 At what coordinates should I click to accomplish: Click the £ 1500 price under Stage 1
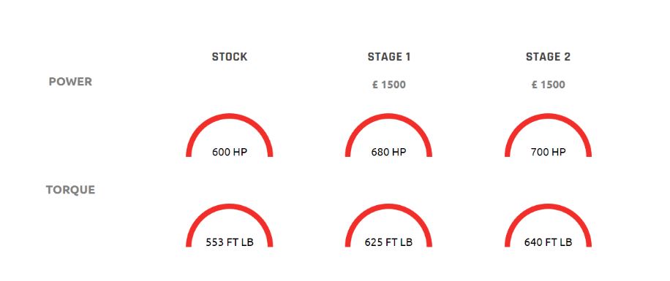389,85
